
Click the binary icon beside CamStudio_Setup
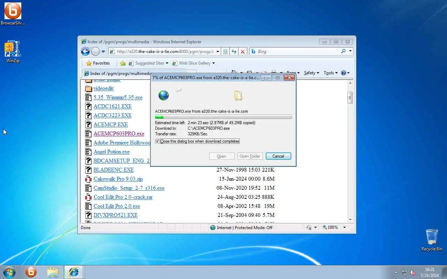click(x=88, y=188)
